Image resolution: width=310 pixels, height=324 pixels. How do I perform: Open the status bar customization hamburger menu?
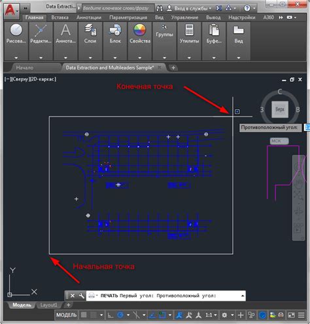coord(301,315)
